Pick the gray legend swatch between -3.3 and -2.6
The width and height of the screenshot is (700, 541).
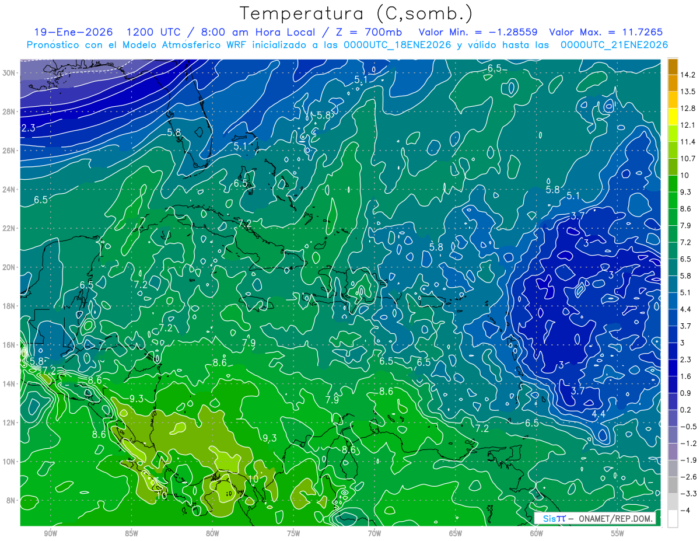tap(673, 486)
